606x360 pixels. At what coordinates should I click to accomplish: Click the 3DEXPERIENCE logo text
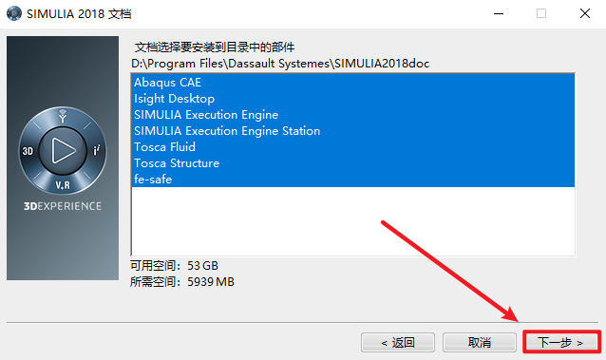click(63, 206)
